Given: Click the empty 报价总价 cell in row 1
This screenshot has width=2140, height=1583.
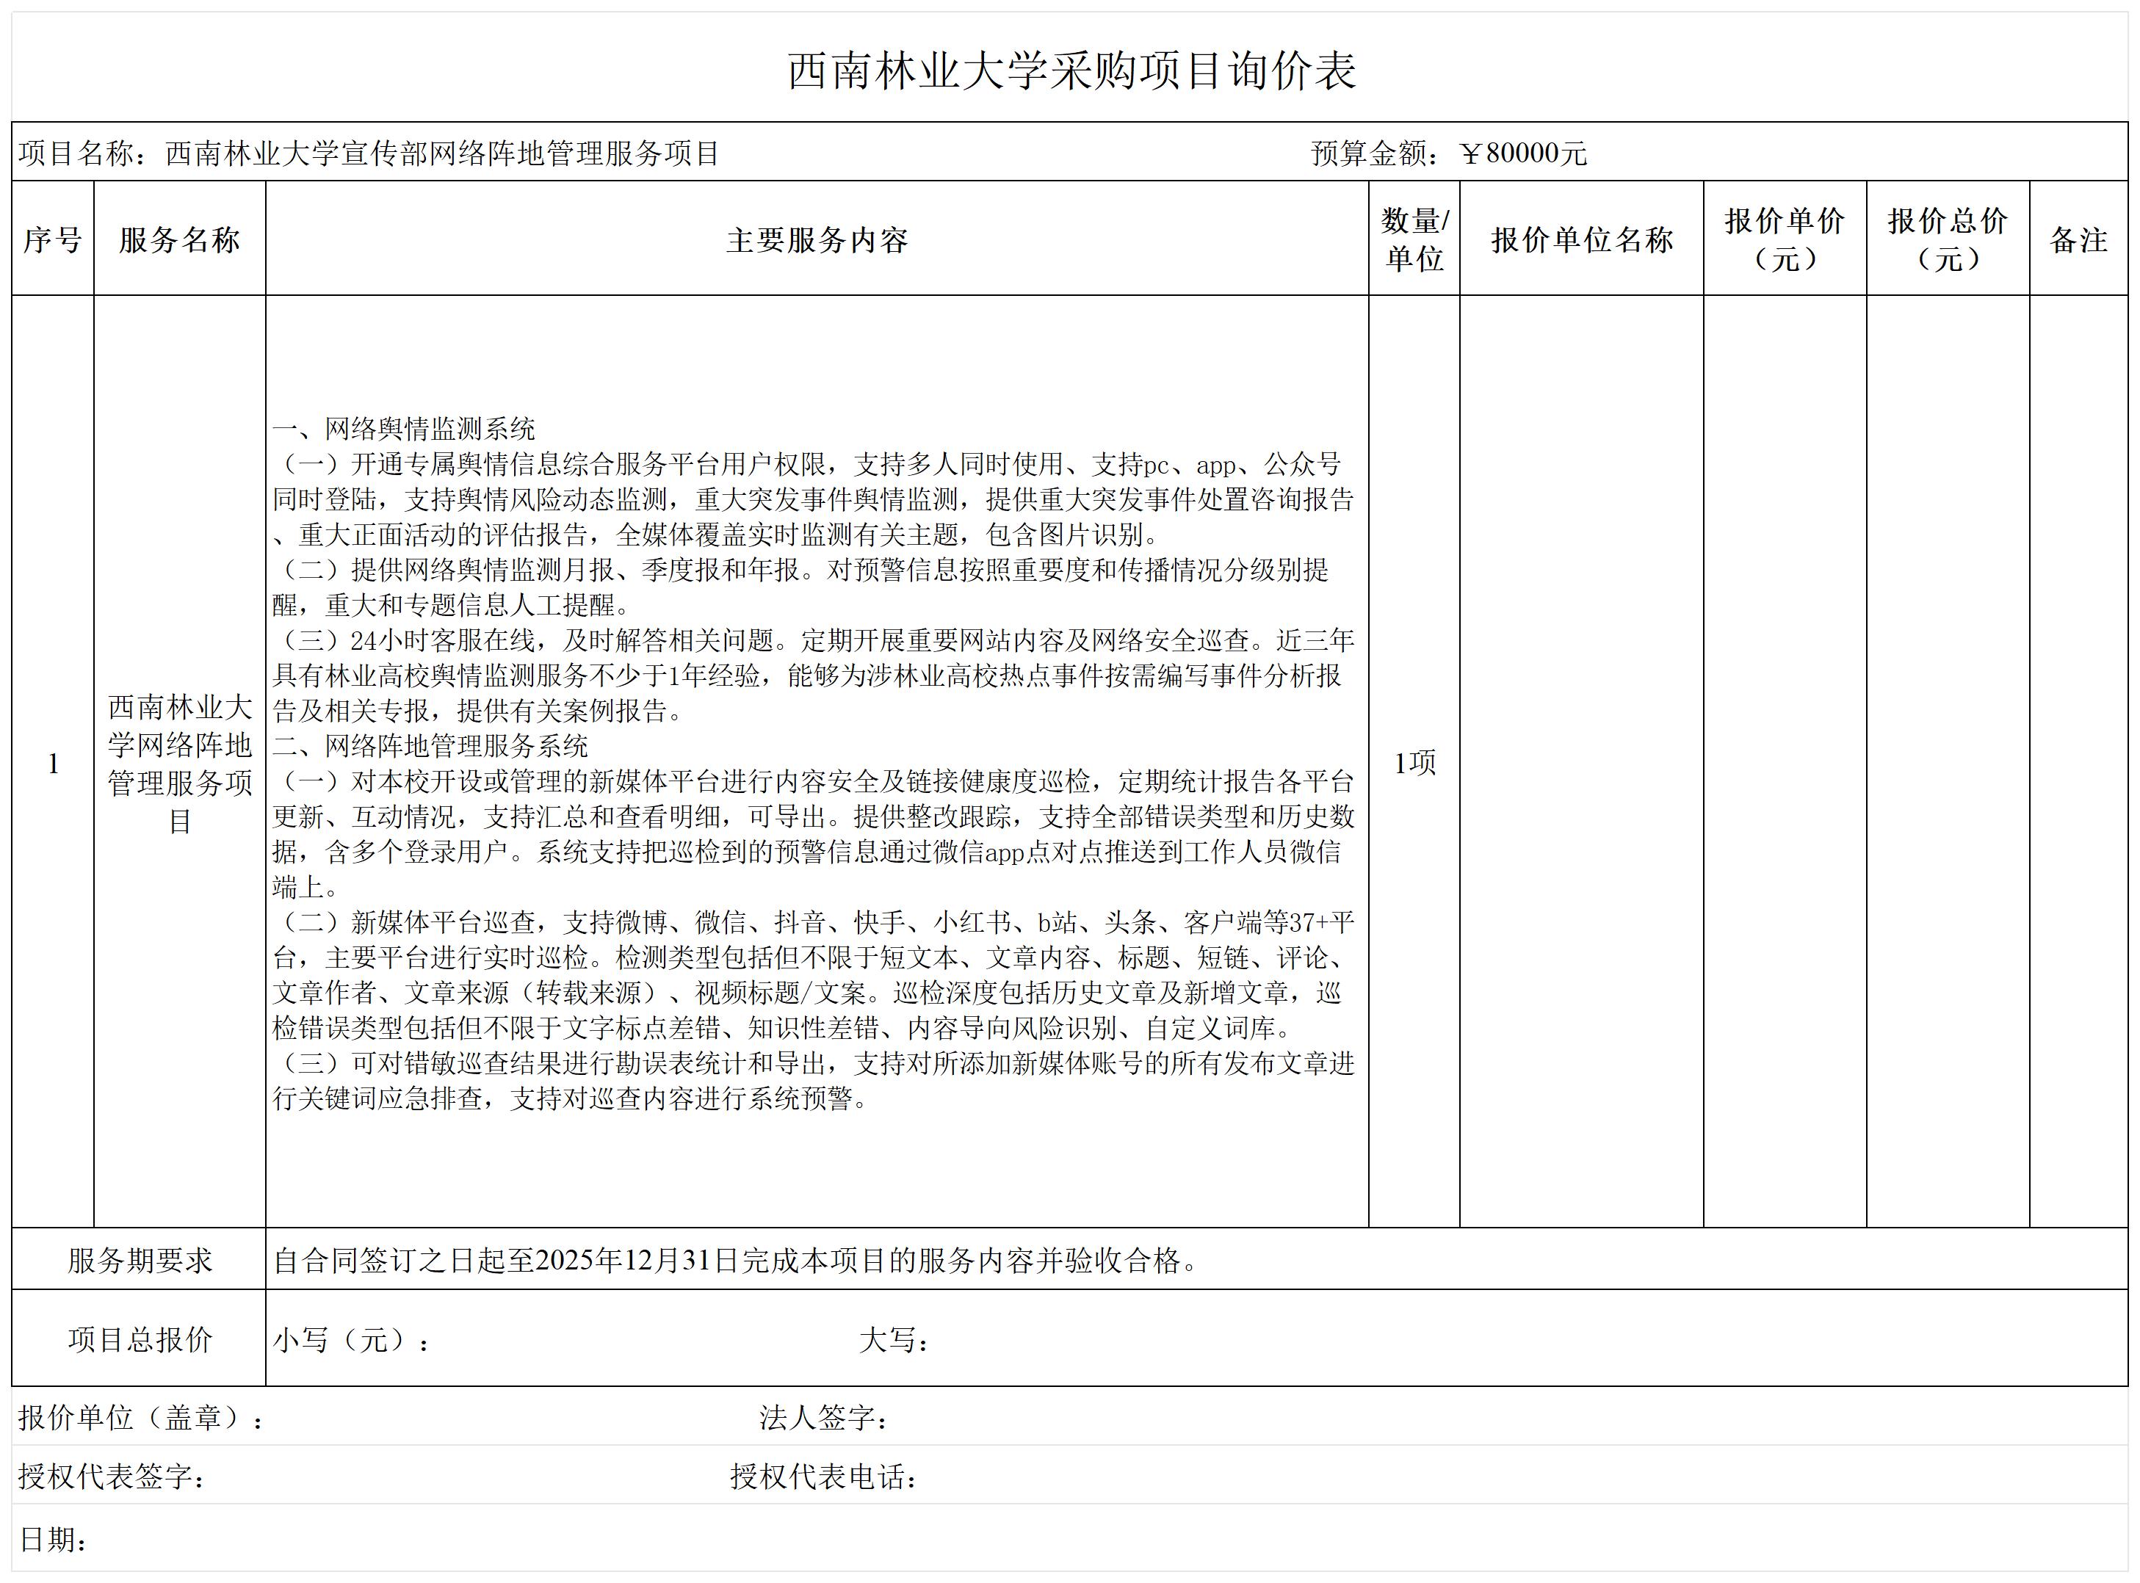Looking at the screenshot, I should (x=1948, y=762).
